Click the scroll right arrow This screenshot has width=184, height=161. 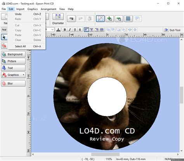tap(178, 154)
